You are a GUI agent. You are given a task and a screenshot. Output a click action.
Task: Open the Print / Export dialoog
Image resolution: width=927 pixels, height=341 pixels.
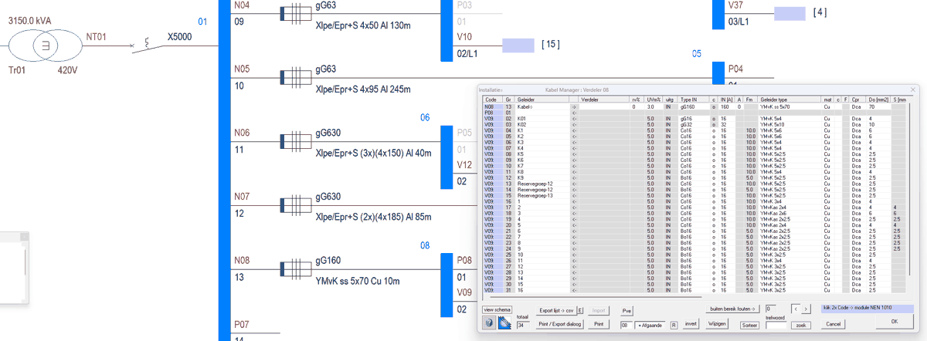[560, 324]
